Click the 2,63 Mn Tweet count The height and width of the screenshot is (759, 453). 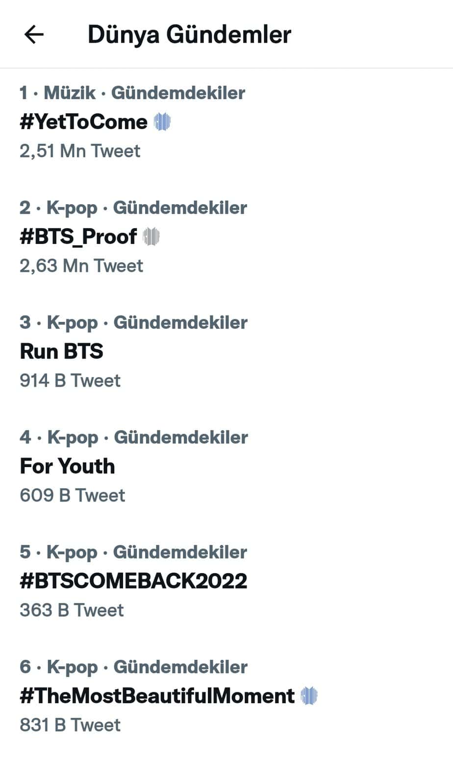pyautogui.click(x=81, y=265)
